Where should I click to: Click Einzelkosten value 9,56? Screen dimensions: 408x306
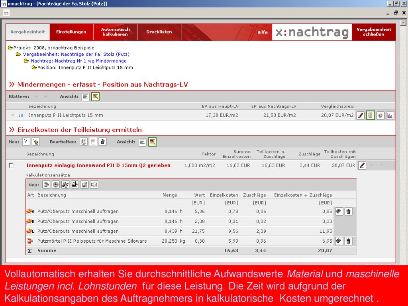point(233,231)
